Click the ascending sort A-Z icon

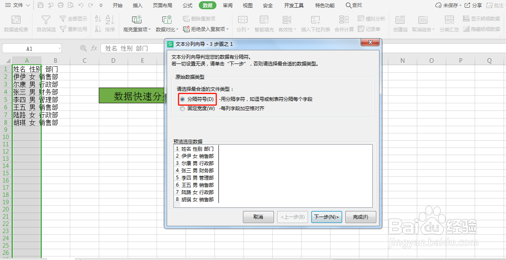coord(98,18)
